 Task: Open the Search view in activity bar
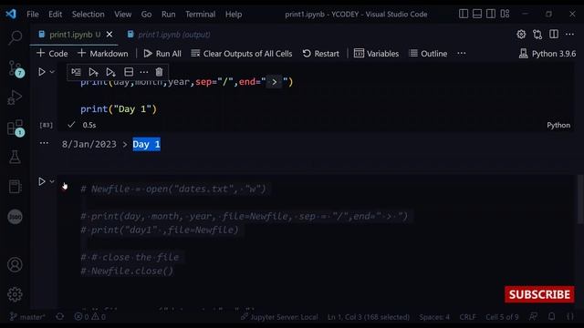[x=15, y=37]
